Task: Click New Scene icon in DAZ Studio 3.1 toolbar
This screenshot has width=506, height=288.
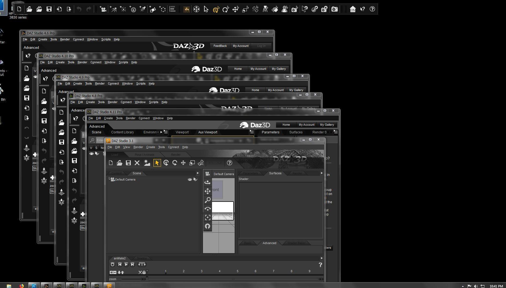Action: [x=111, y=163]
